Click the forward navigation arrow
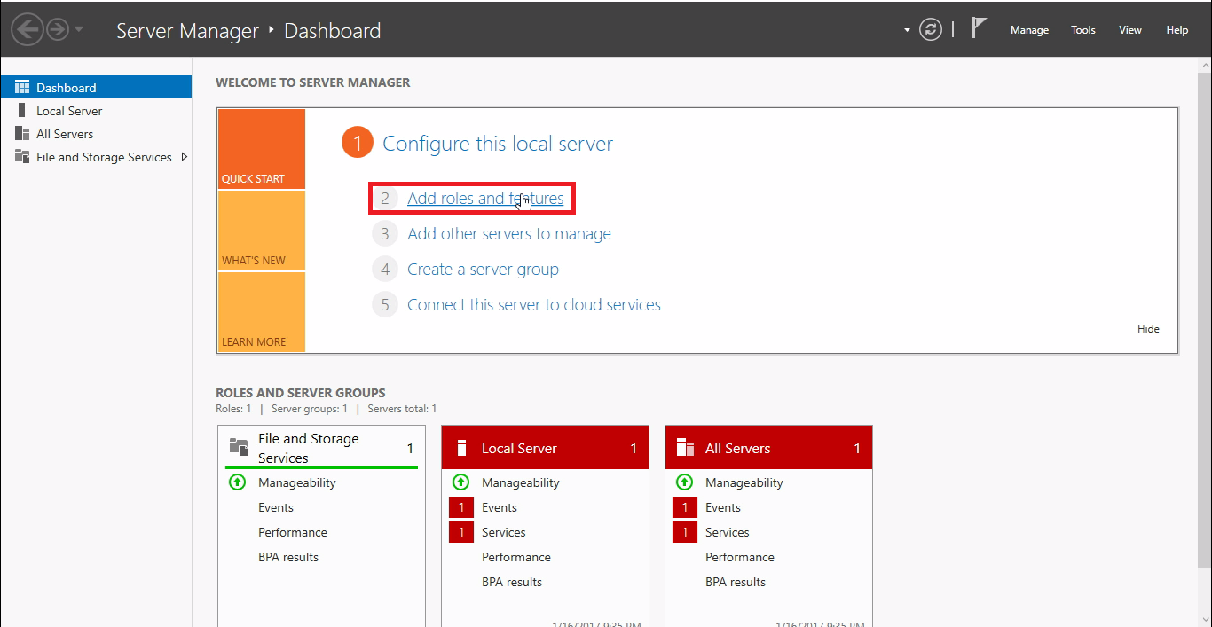Screen dimensions: 1212x627 pyautogui.click(x=58, y=30)
